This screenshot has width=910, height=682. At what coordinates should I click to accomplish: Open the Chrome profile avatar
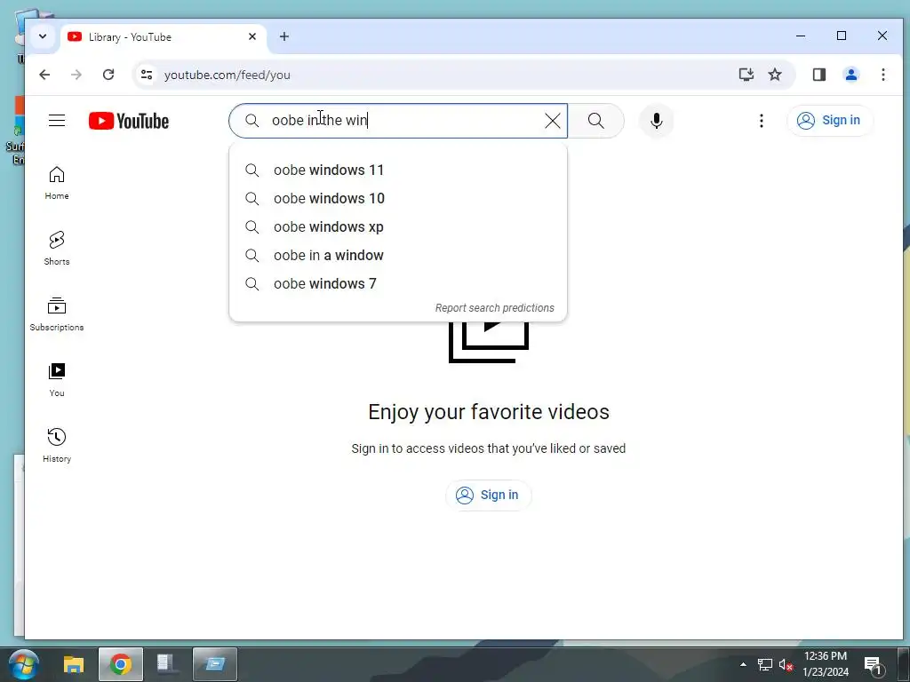pyautogui.click(x=851, y=75)
